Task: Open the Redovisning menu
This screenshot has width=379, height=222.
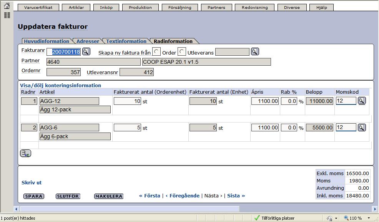Action: coord(255,7)
